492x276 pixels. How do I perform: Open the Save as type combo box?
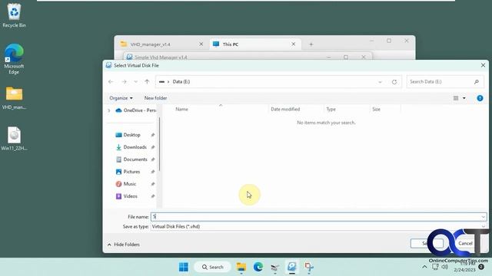(x=318, y=226)
